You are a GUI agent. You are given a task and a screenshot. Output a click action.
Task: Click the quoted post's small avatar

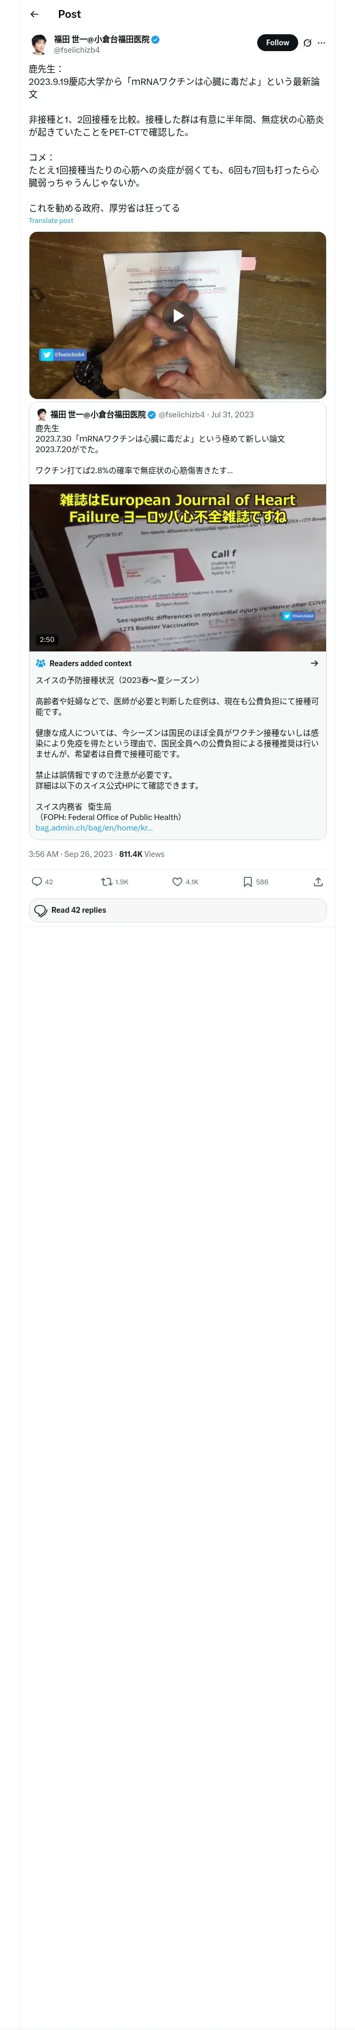coord(42,415)
